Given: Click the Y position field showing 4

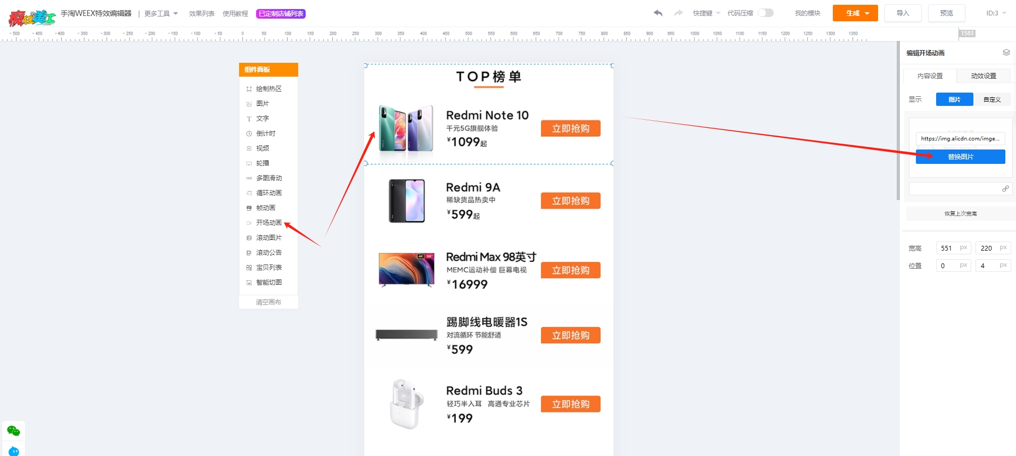Looking at the screenshot, I should (993, 266).
